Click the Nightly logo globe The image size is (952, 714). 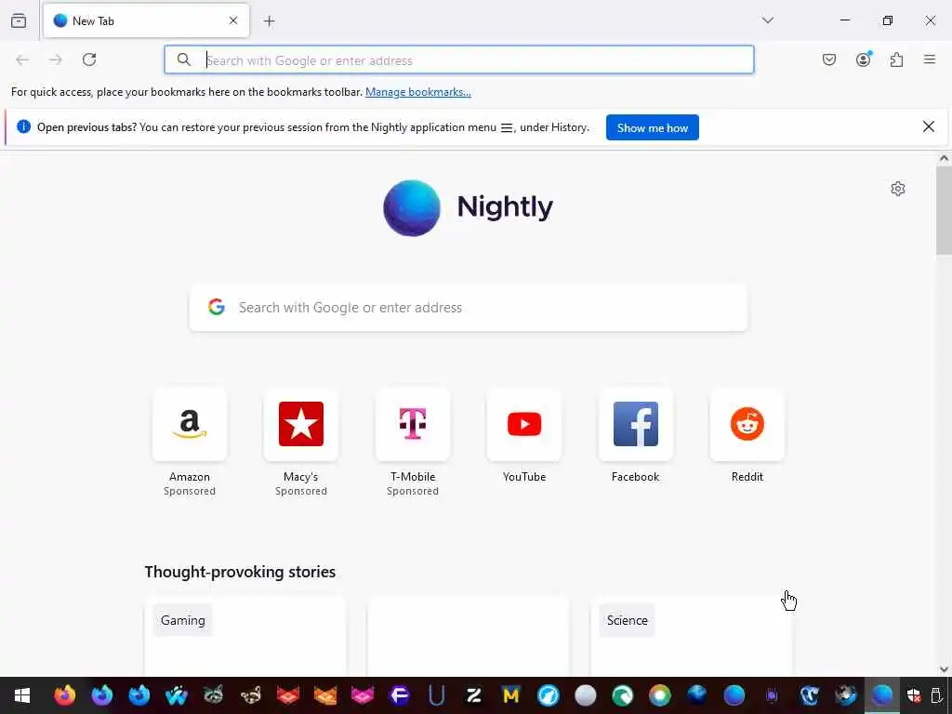pyautogui.click(x=412, y=207)
